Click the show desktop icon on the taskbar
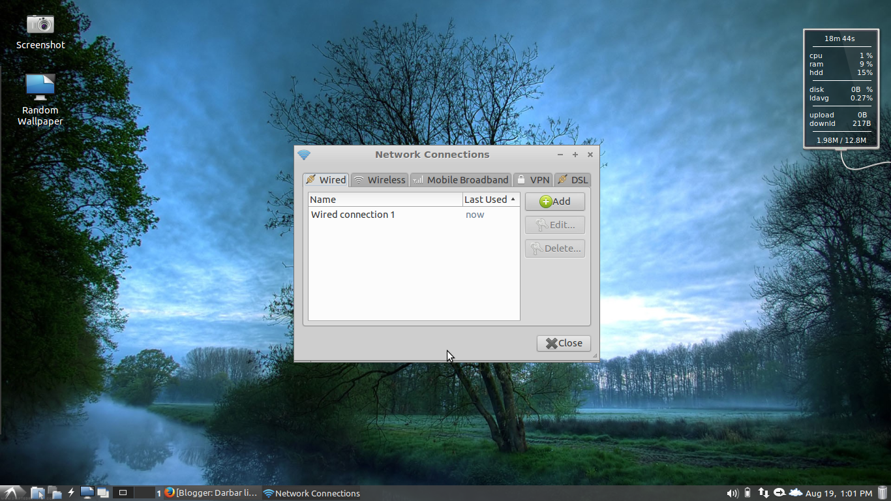 tap(87, 493)
